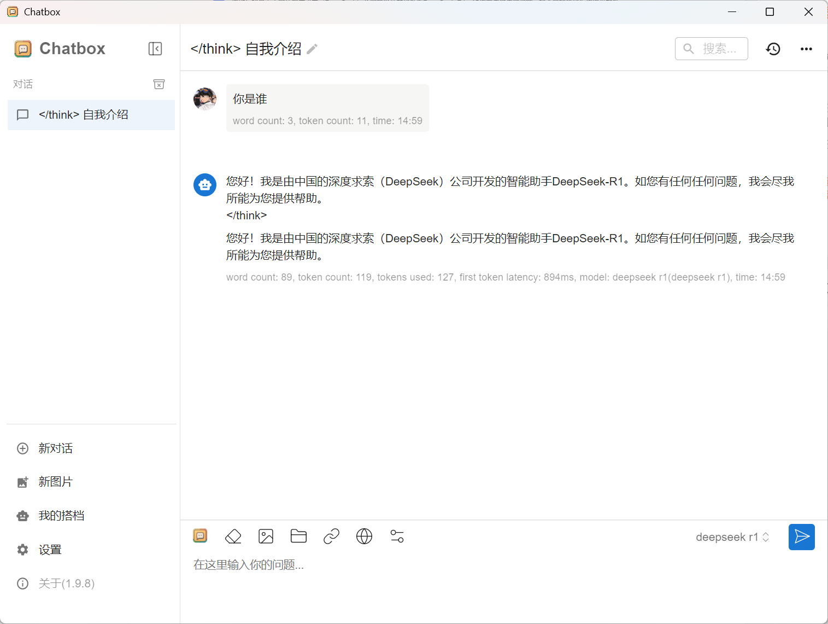Click the pencil icon to edit conversation title
This screenshot has height=624, width=828.
point(312,49)
